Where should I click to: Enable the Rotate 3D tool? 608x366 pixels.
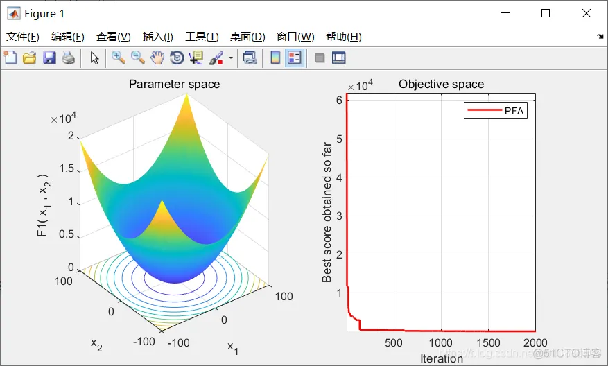(177, 58)
